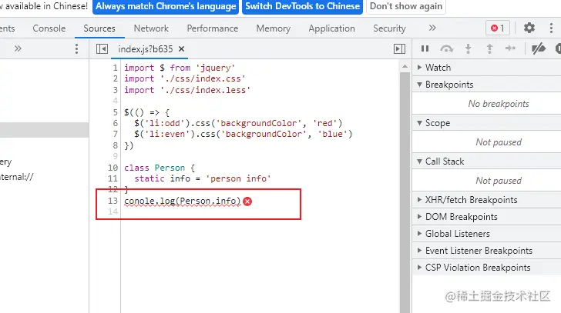Collapse the Call Stack section
Viewport: 561px width, 313px height.
click(x=486, y=161)
